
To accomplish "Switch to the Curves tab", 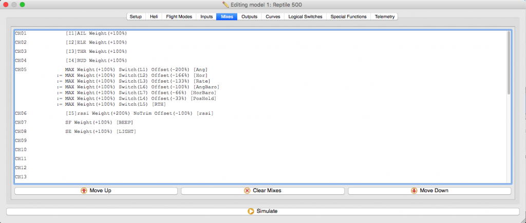I will [273, 16].
